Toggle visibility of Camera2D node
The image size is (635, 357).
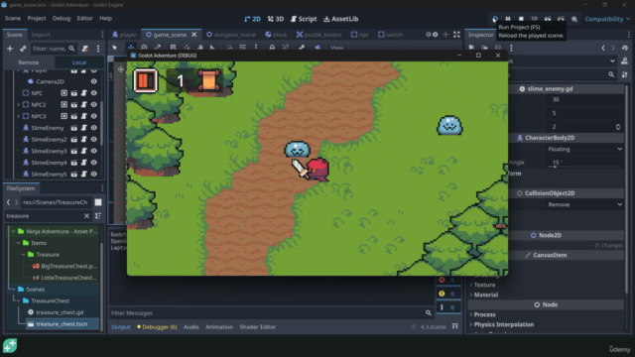click(x=94, y=81)
